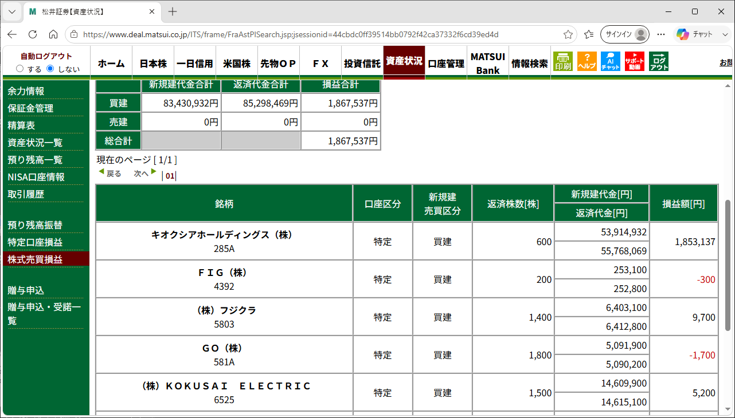Open the 日本株 menu tab
The height and width of the screenshot is (418, 735).
153,64
